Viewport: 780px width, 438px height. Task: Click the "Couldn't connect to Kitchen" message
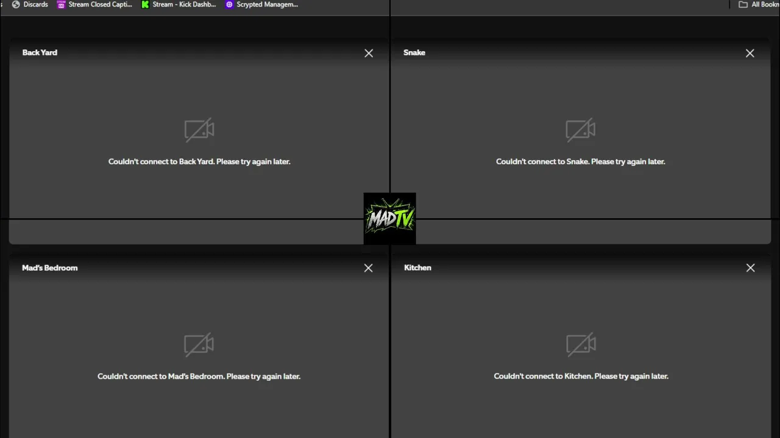(581, 377)
